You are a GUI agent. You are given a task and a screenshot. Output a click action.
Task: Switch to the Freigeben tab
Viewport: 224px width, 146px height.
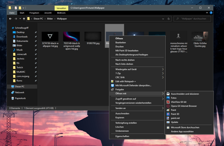point(34,13)
